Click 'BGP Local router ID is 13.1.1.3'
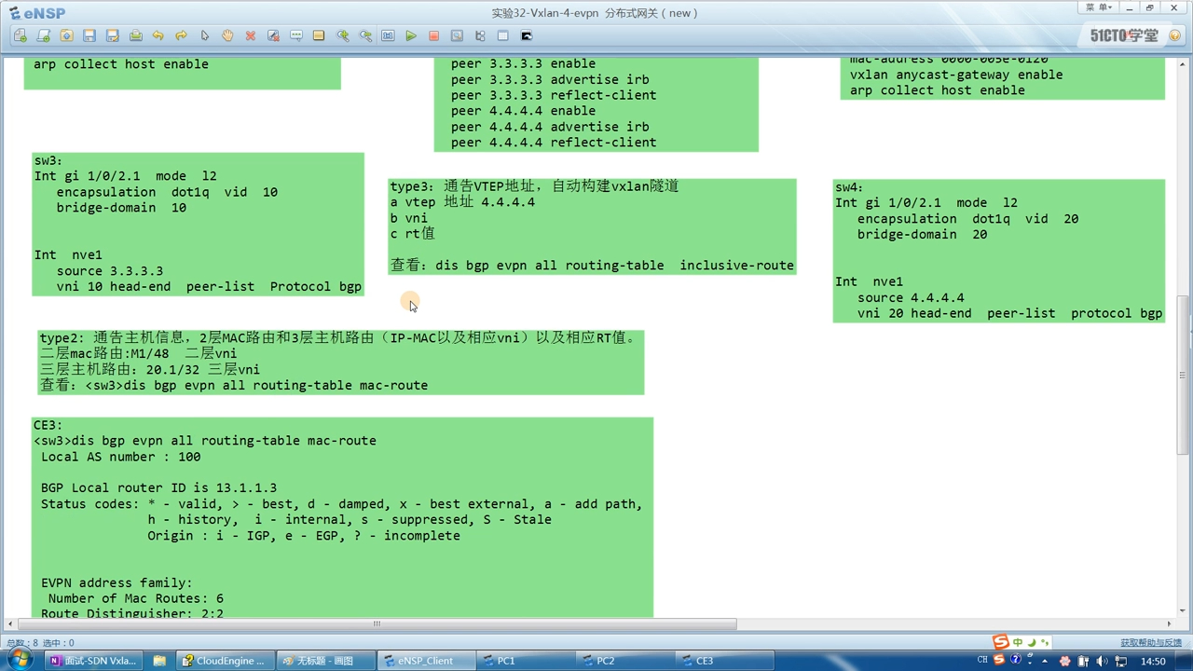Image resolution: width=1193 pixels, height=671 pixels. (158, 487)
